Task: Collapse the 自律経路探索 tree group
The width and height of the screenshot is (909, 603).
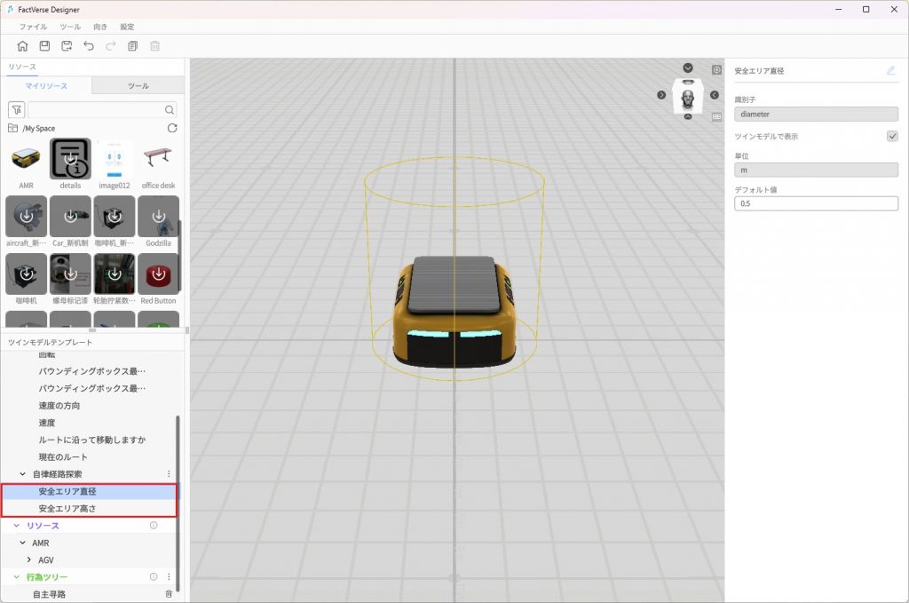Action: pos(23,474)
